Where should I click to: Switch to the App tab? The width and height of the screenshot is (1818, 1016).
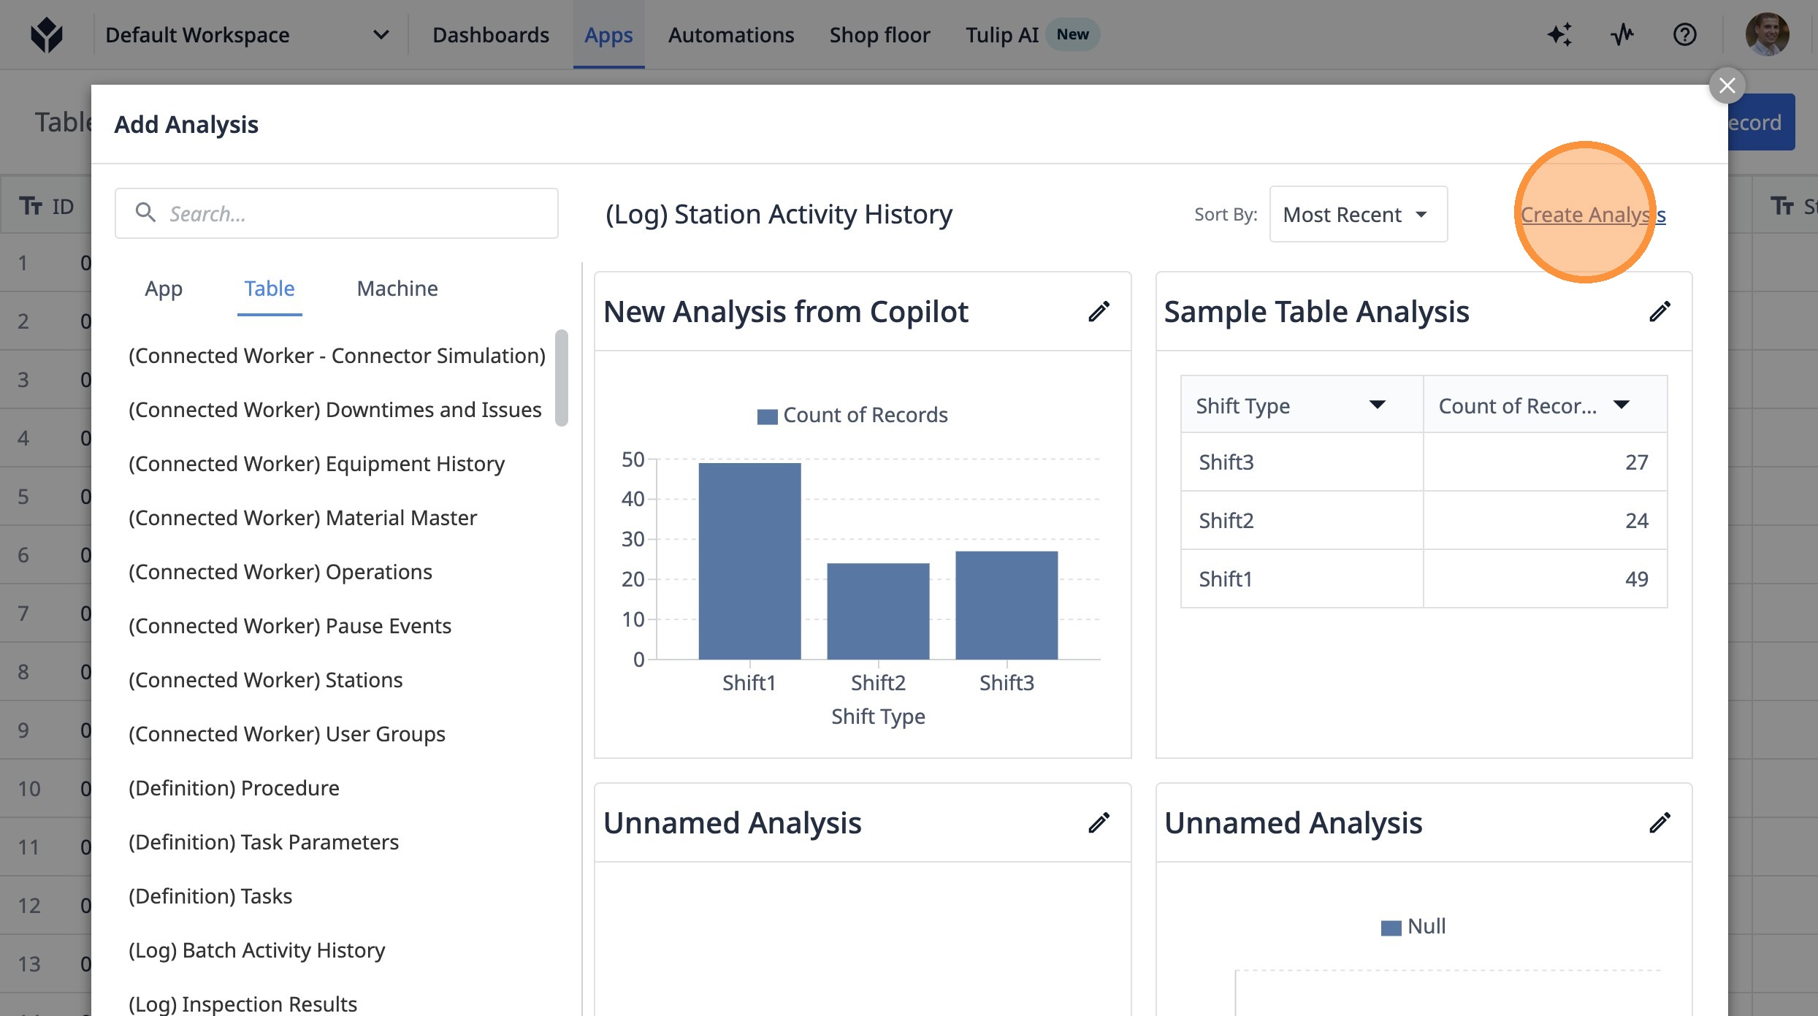coord(164,289)
